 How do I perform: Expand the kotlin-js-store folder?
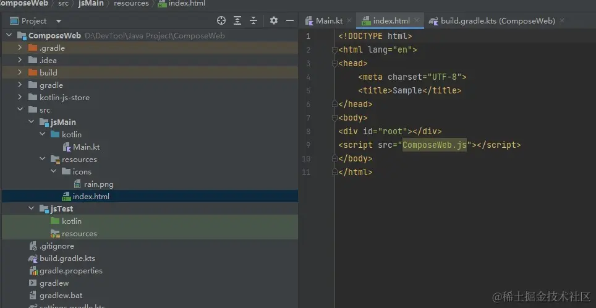click(x=20, y=97)
